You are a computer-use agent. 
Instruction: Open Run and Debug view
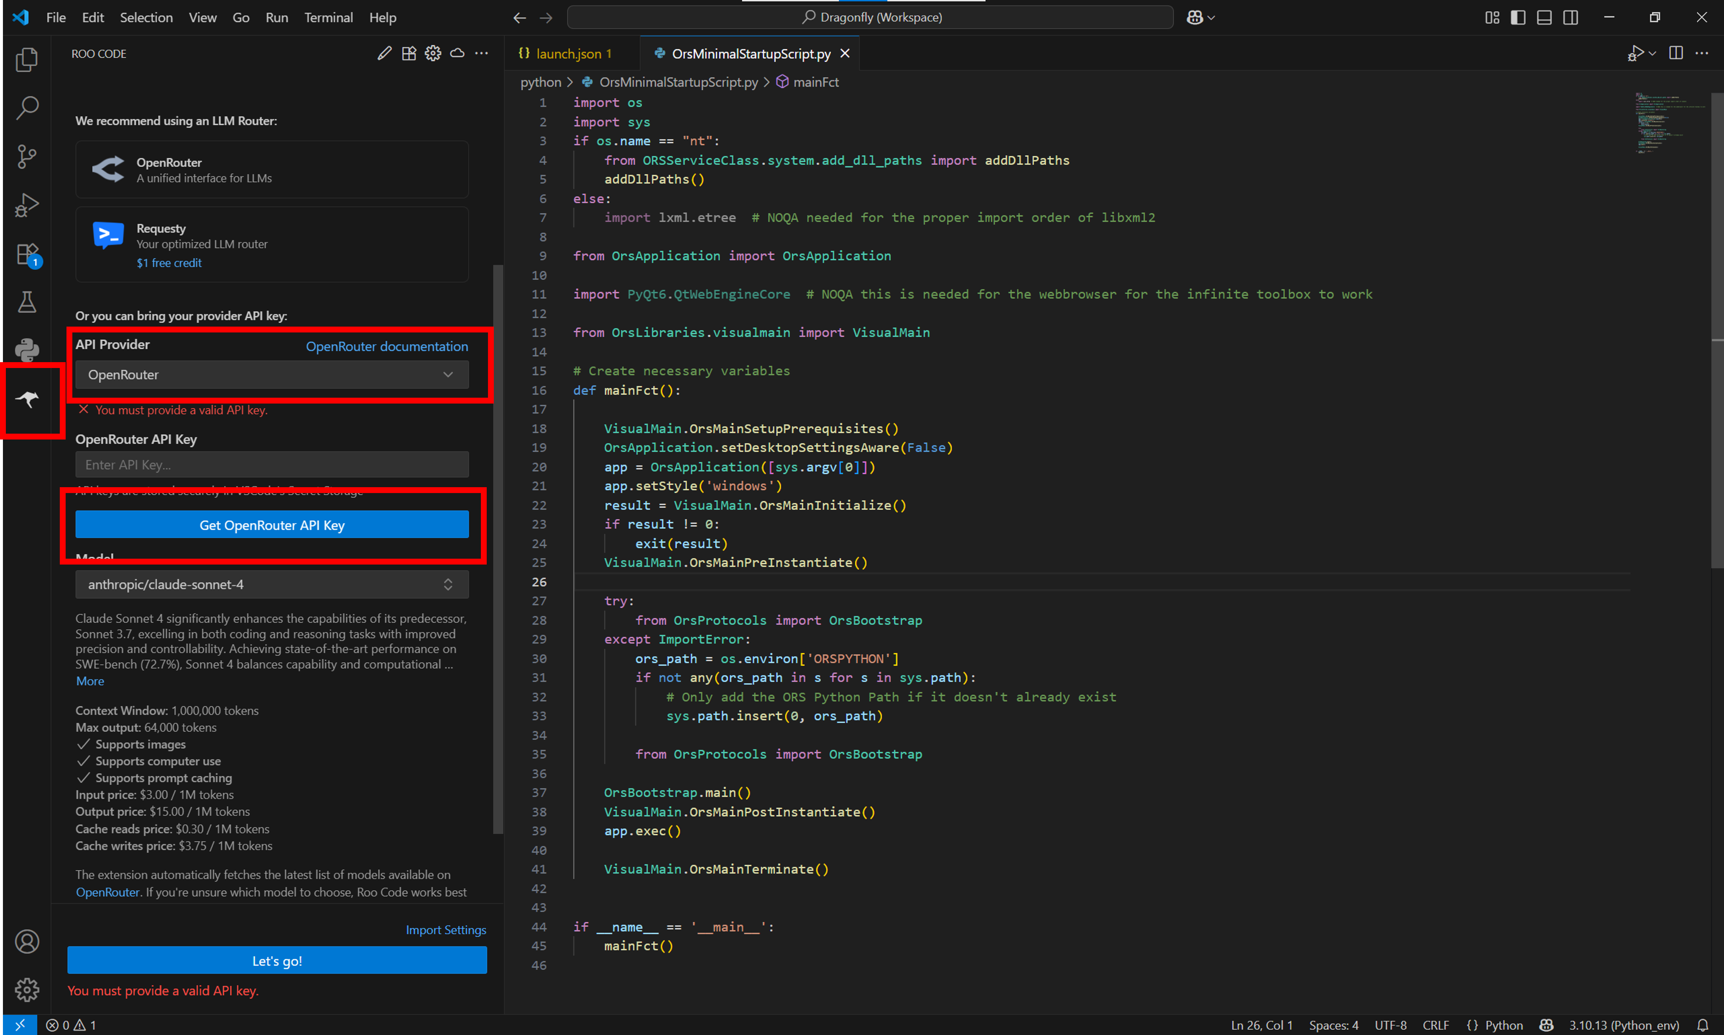[27, 205]
